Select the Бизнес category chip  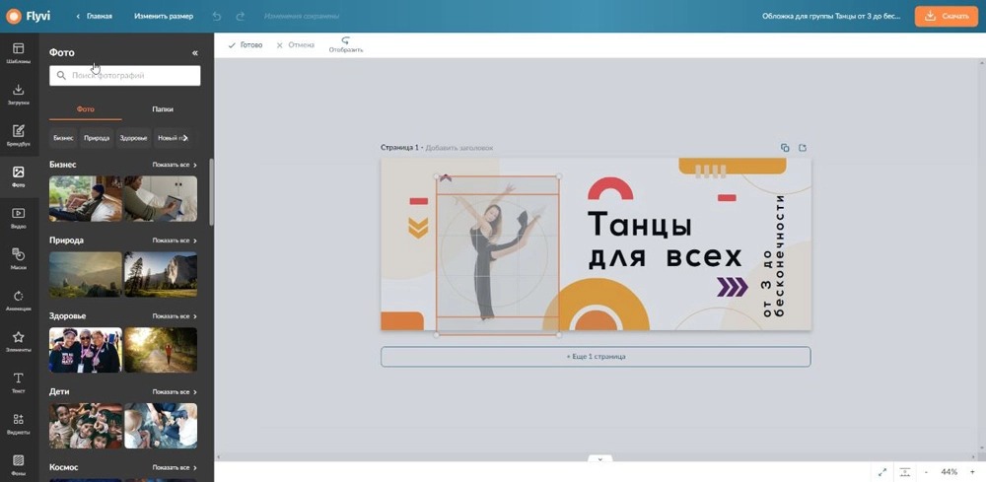(63, 138)
